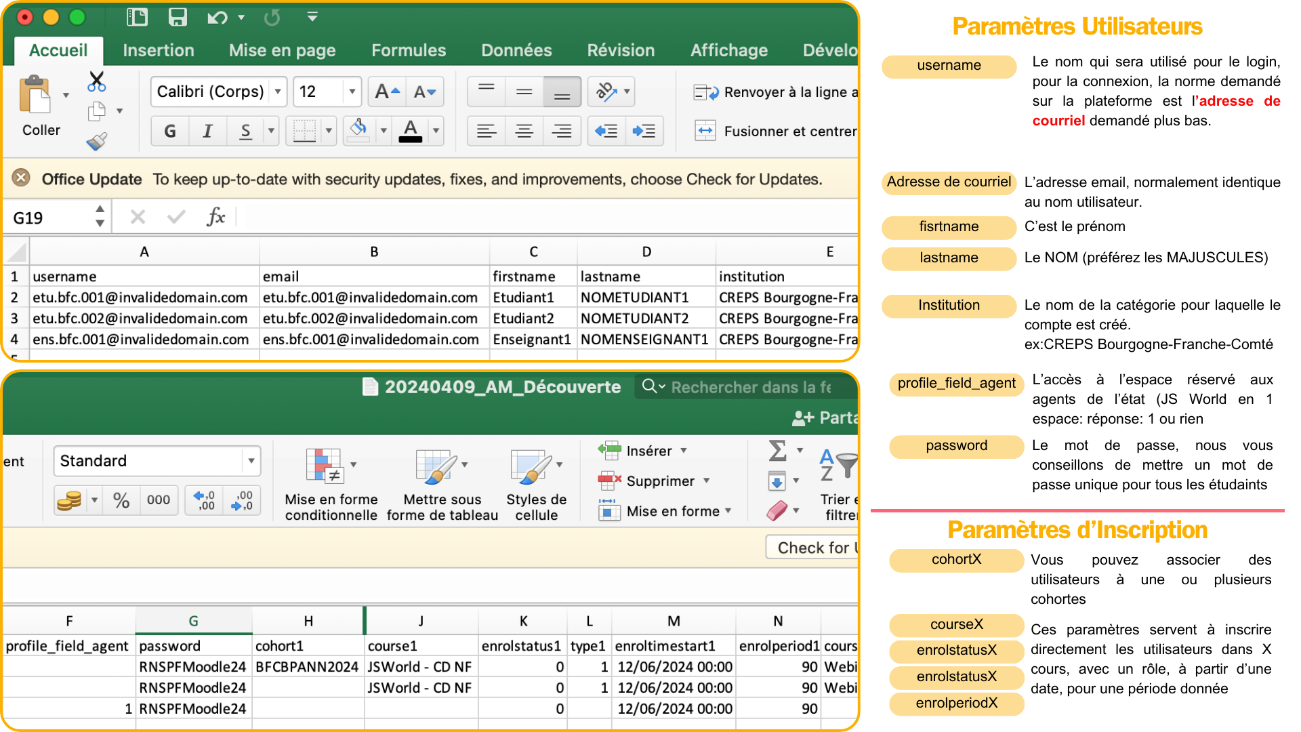Click the Format Painter brush icon
Image resolution: width=1301 pixels, height=732 pixels.
tap(97, 141)
